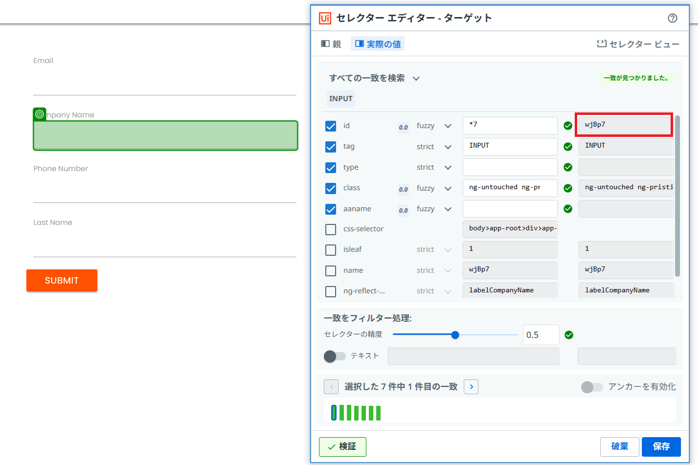Click the green target icon on Company Name
Image resolution: width=698 pixels, height=465 pixels.
click(x=40, y=114)
